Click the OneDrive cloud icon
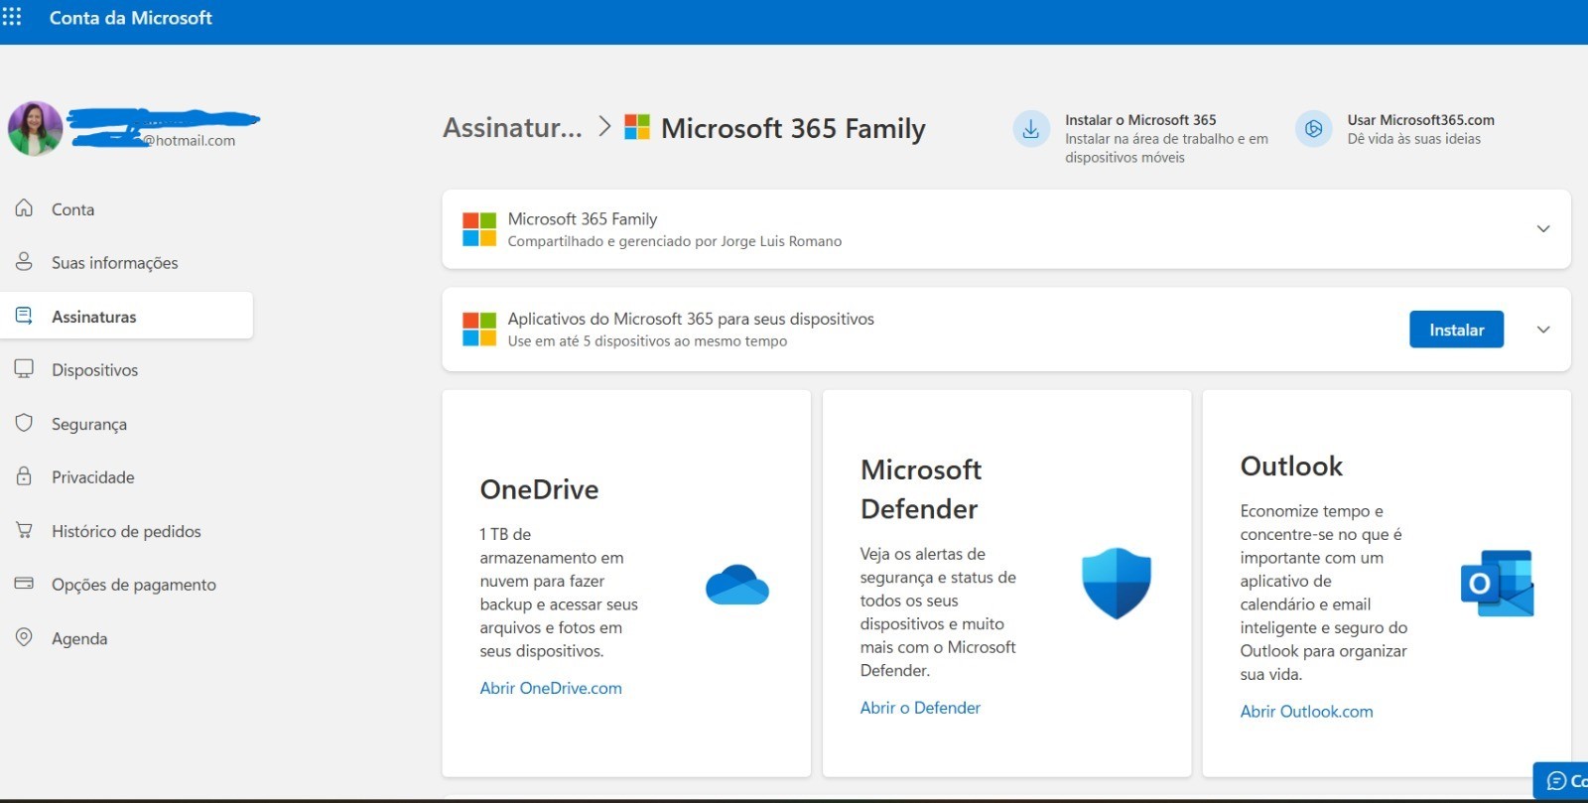1588x803 pixels. (737, 585)
